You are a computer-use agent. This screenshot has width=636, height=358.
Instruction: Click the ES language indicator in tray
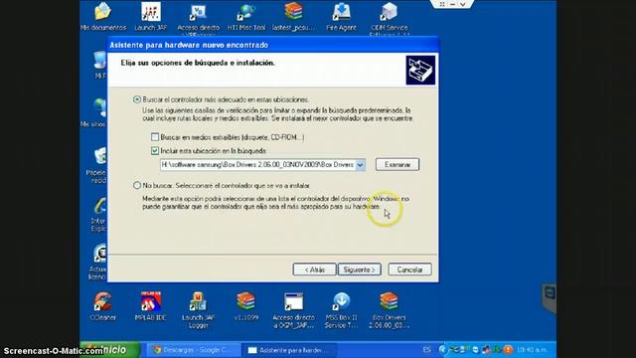point(426,349)
